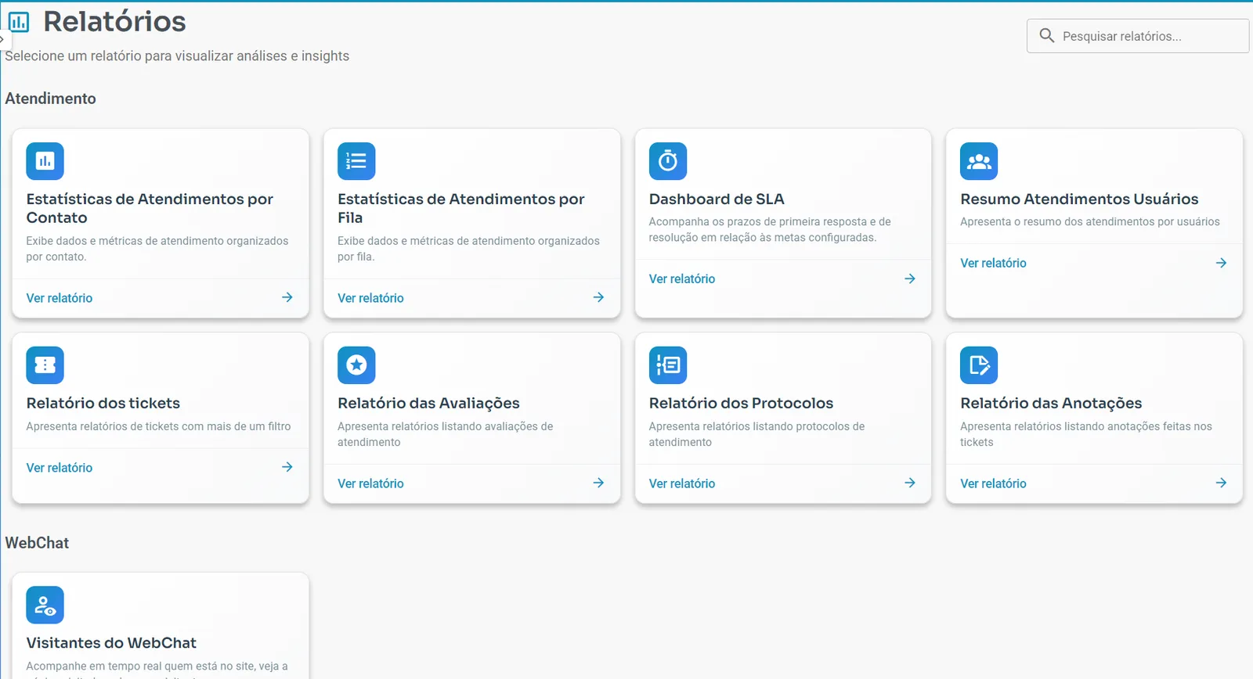Viewport: 1253px width, 679px height.
Task: Click the note edit icon for Relatório das Anotações
Action: click(979, 365)
